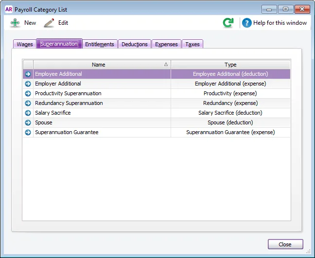Image resolution: width=315 pixels, height=258 pixels.
Task: Open the Taxes tab
Action: point(192,44)
